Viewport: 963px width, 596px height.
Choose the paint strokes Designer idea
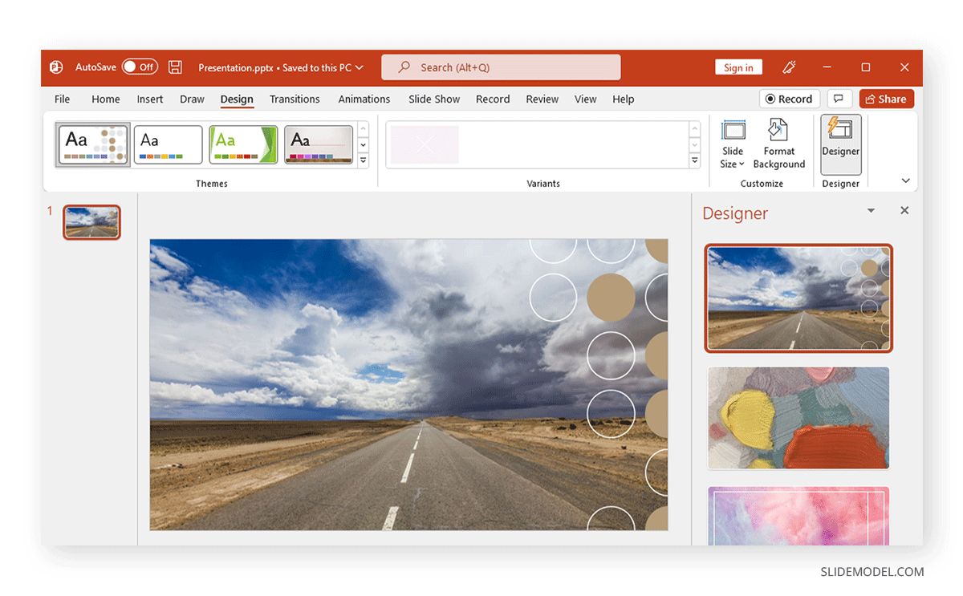coord(798,418)
